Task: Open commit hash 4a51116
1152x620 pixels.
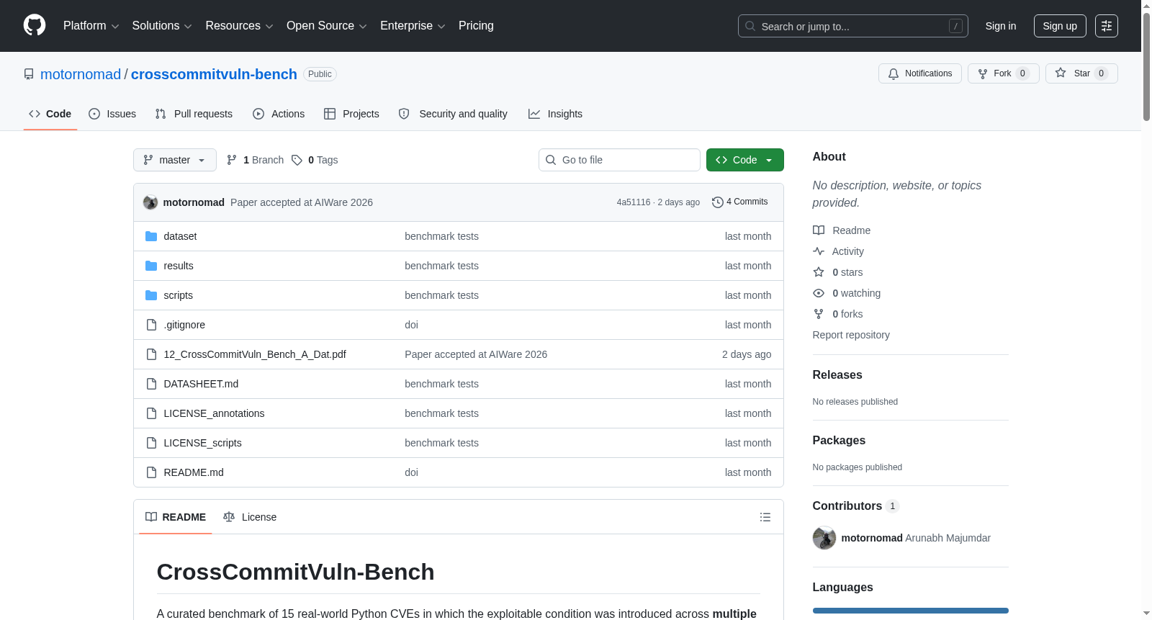Action: (634, 202)
